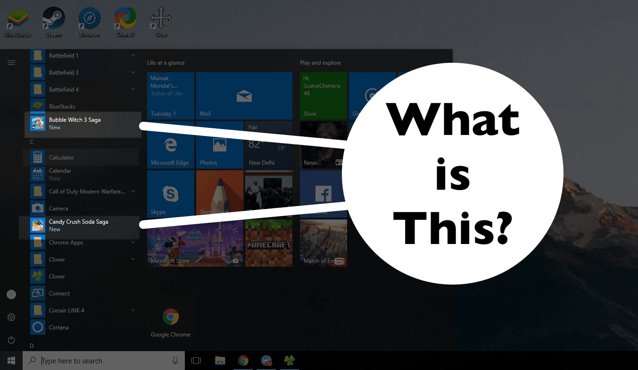Open ShareX desktop shortcut
The height and width of the screenshot is (370, 638).
tap(125, 22)
